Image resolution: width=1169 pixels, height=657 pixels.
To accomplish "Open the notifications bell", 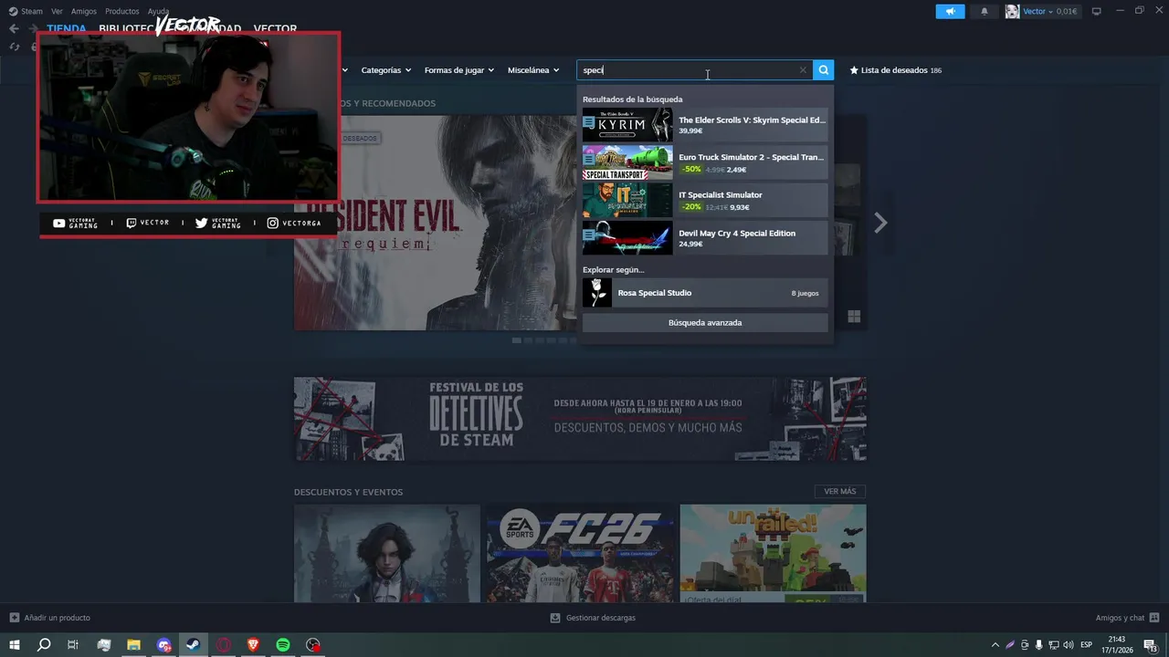I will click(984, 11).
